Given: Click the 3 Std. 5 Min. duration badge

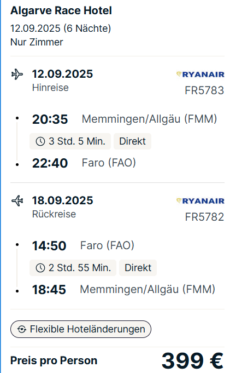Looking at the screenshot, I should click(x=70, y=141).
